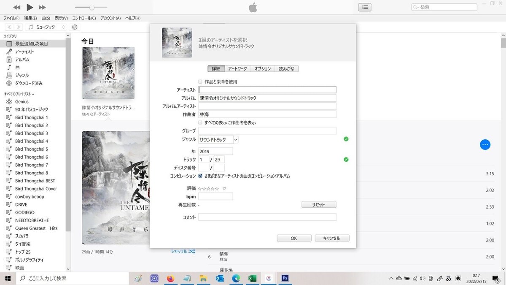
Task: Open the 曲(S) menu
Action: click(x=46, y=18)
